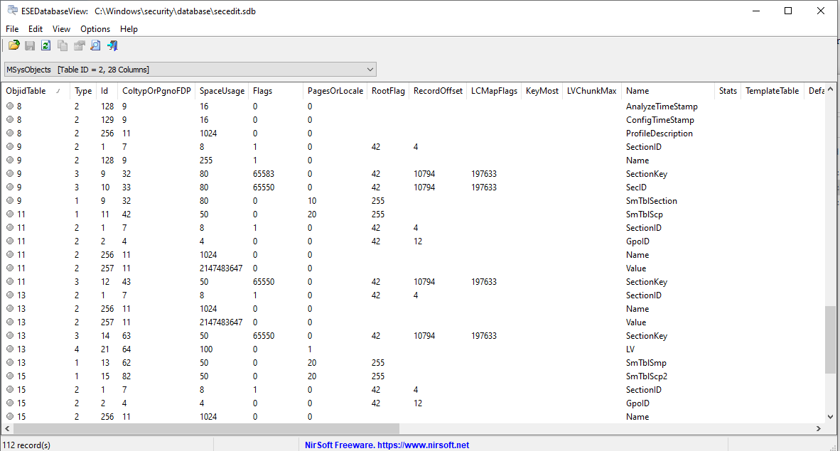Click the 'GpoID' name in ObjidTable 15 row

637,403
